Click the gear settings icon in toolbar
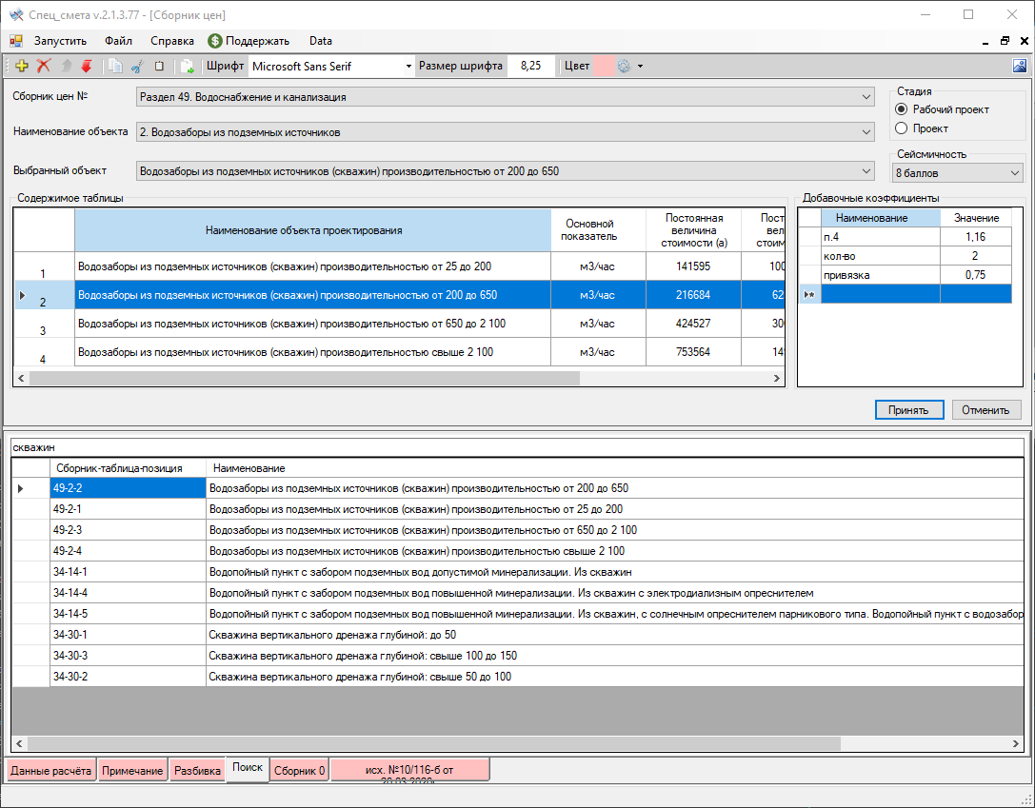 [624, 66]
